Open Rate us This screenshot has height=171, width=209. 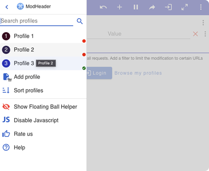coord(43,134)
